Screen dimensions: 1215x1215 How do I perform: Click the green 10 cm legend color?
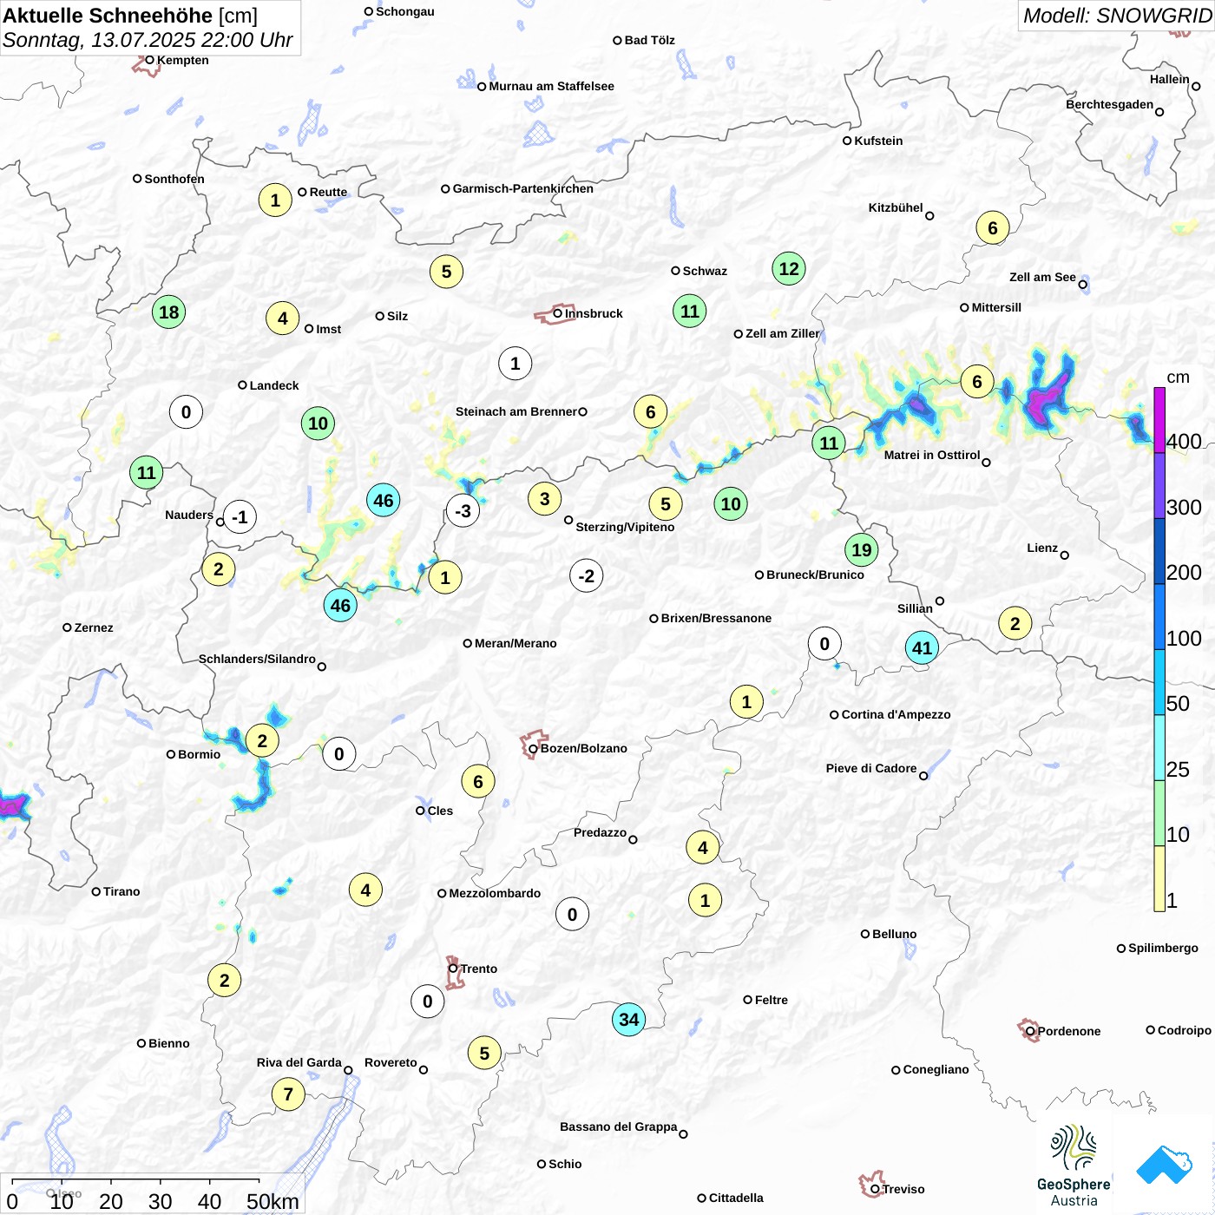(1159, 813)
